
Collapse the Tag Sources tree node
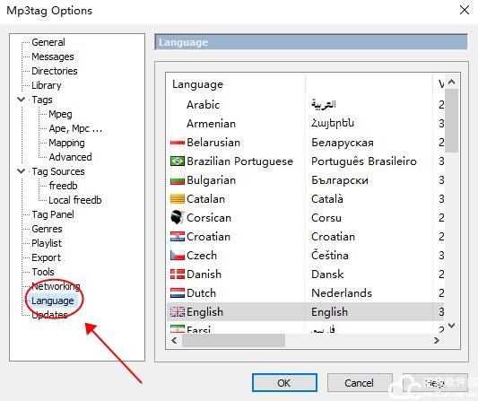21,171
